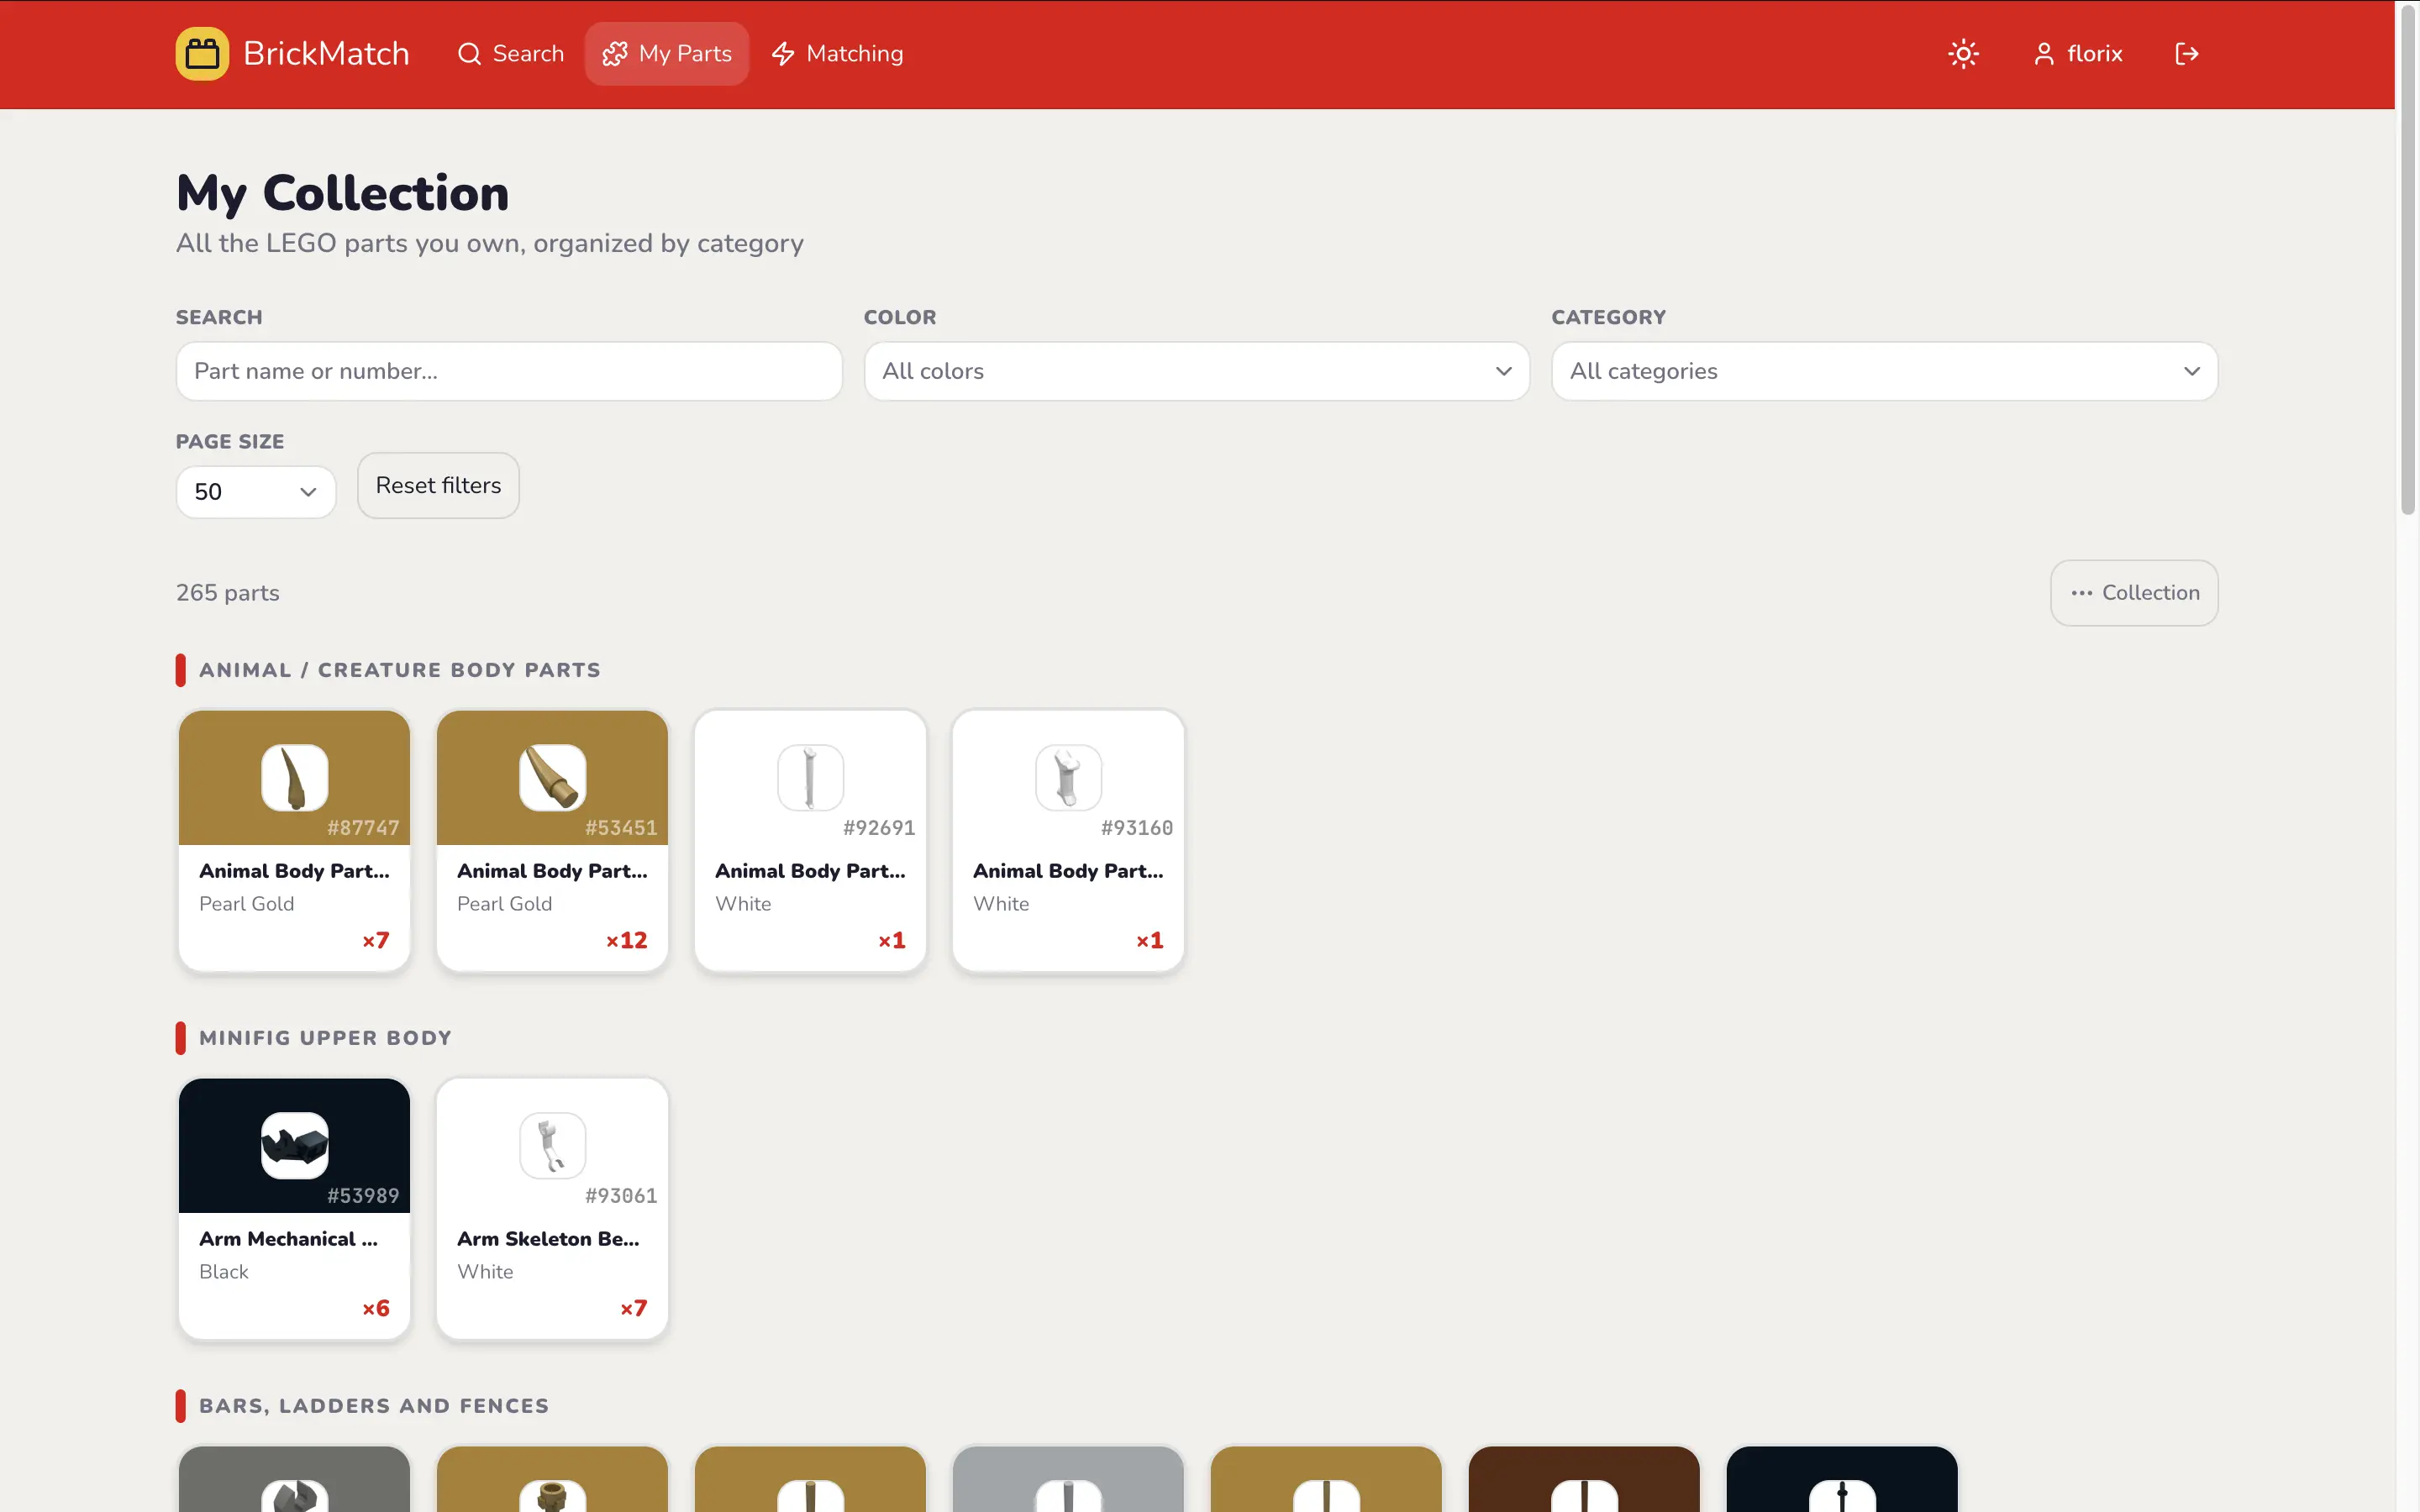Open the All categories dropdown
This screenshot has height=1512, width=2420.
tap(1884, 371)
